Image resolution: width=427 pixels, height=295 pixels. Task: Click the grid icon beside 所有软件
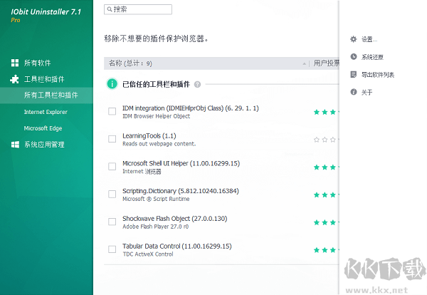pos(15,63)
